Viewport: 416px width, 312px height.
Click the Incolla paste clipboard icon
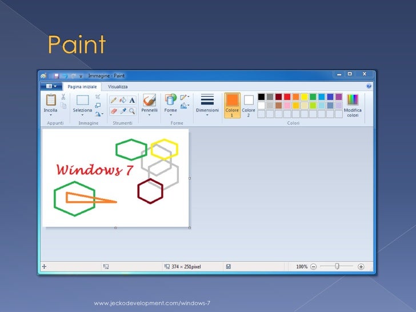pos(51,101)
